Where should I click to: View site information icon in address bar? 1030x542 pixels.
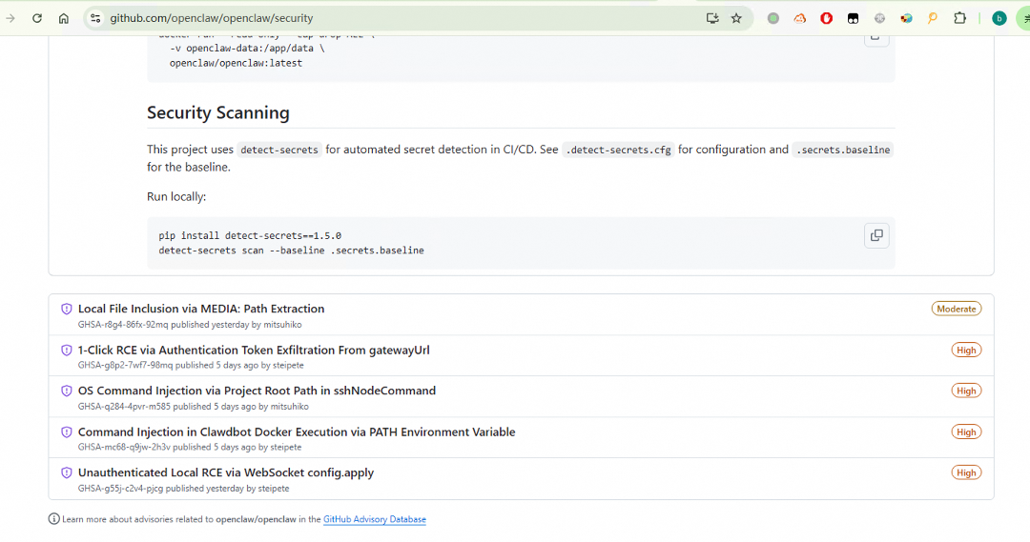click(x=94, y=18)
